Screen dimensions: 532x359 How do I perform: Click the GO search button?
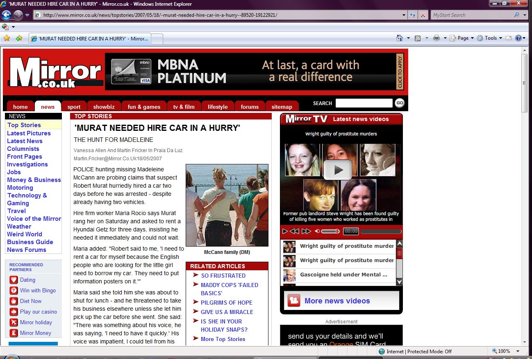pos(400,103)
